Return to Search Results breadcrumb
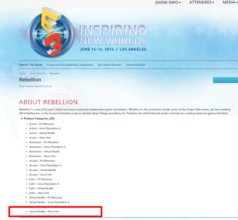This screenshot has width=238, height=220. click(x=38, y=73)
